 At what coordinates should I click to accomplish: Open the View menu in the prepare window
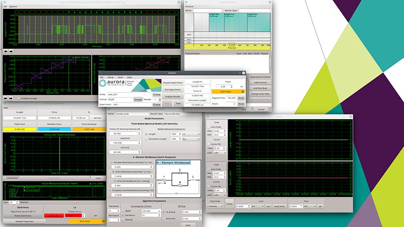[x=6, y=107]
